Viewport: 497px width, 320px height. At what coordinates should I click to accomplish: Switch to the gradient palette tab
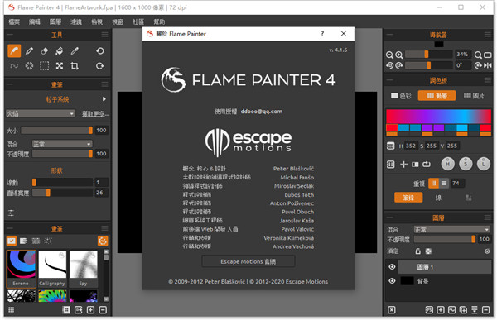point(437,96)
